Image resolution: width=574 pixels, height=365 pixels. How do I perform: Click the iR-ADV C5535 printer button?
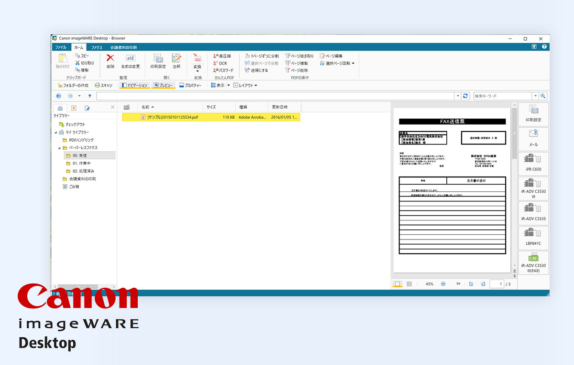533,213
